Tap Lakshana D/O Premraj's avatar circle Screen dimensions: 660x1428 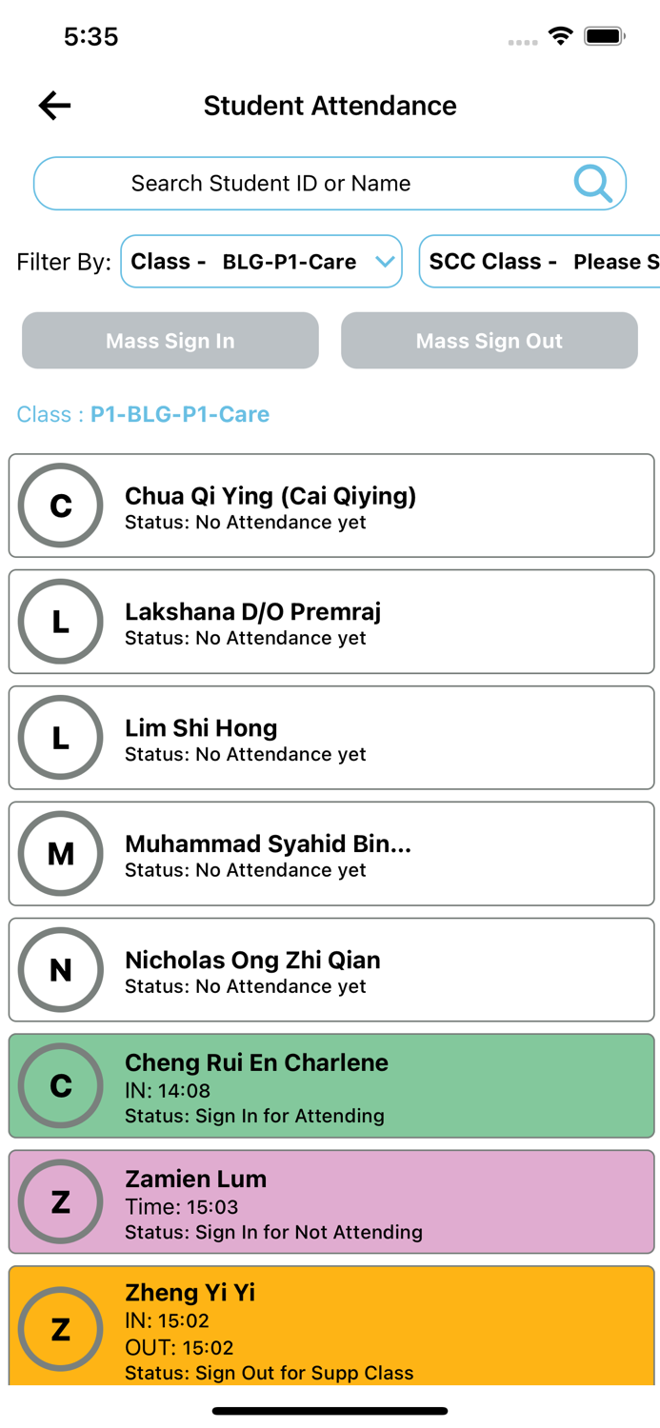61,622
